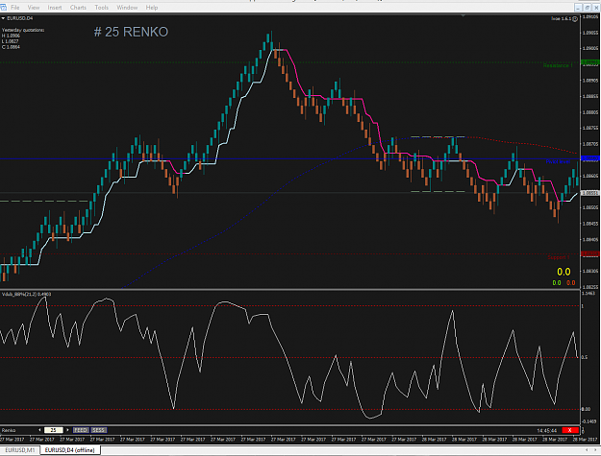Click the small green 0.0 value
This screenshot has width=601, height=456.
point(557,282)
